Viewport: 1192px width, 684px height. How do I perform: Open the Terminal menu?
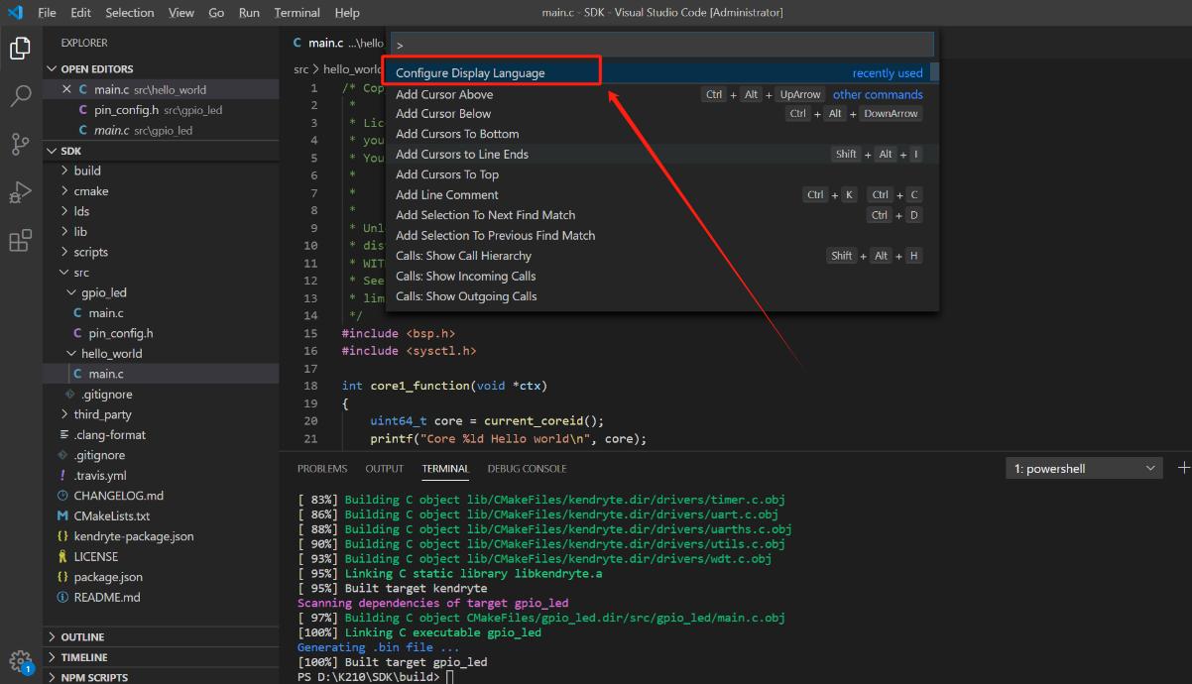(297, 13)
